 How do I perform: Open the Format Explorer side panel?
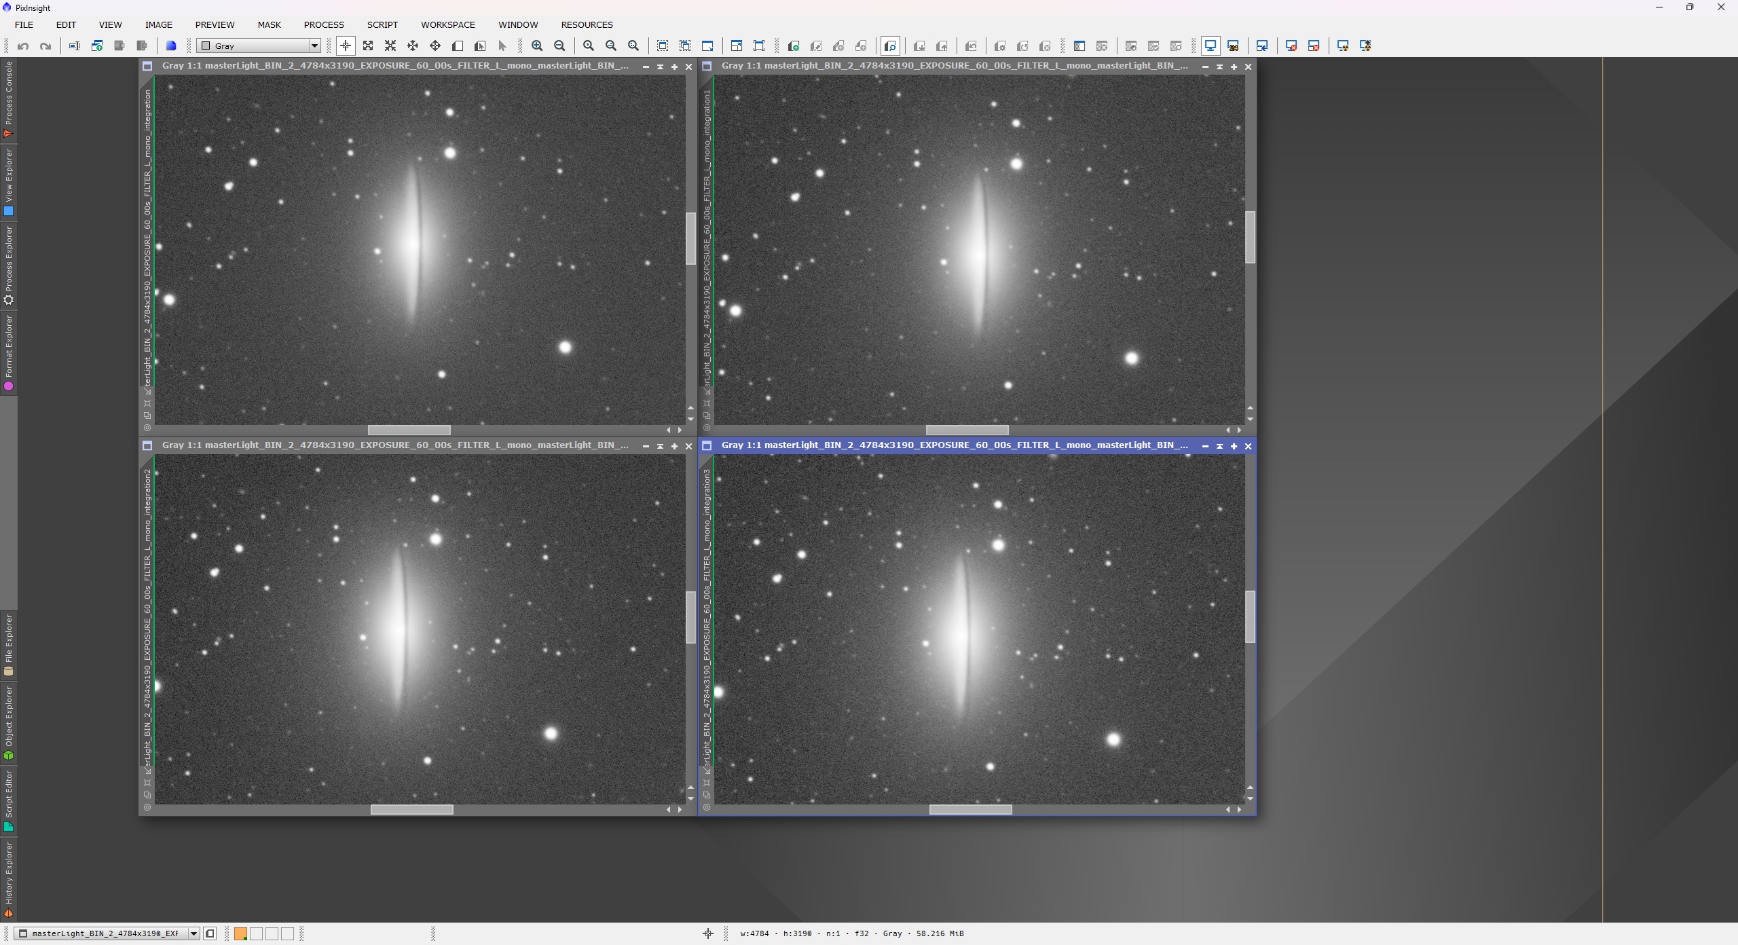click(x=8, y=352)
